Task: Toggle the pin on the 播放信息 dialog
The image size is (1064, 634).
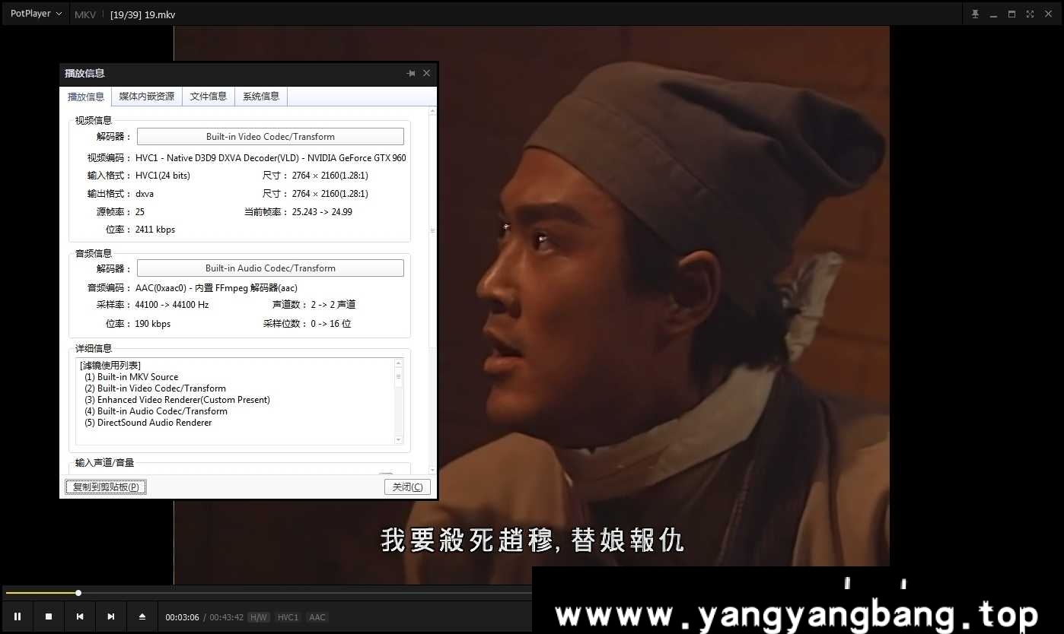Action: (410, 73)
